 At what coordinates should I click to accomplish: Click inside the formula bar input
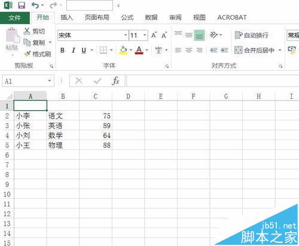tap(213, 81)
